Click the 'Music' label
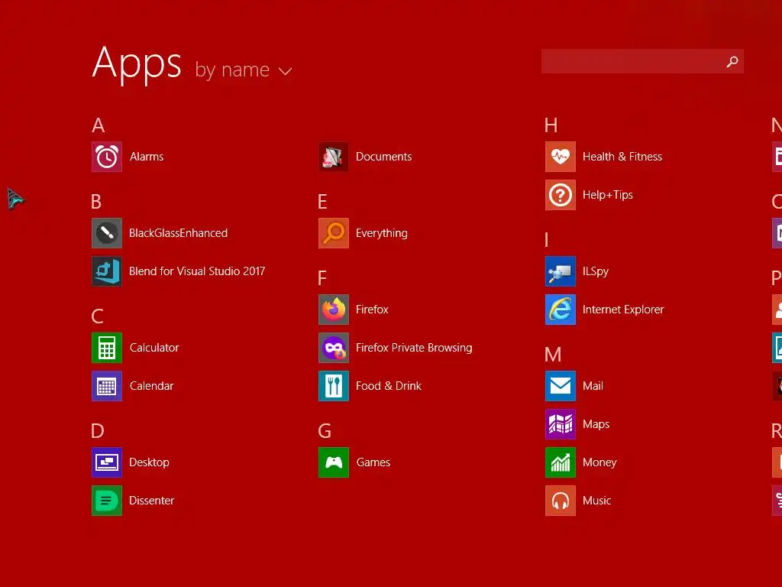The image size is (782, 587). pos(597,501)
